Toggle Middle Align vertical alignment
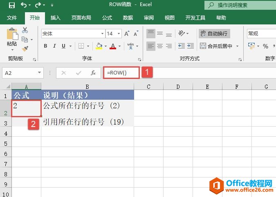 tap(160, 33)
